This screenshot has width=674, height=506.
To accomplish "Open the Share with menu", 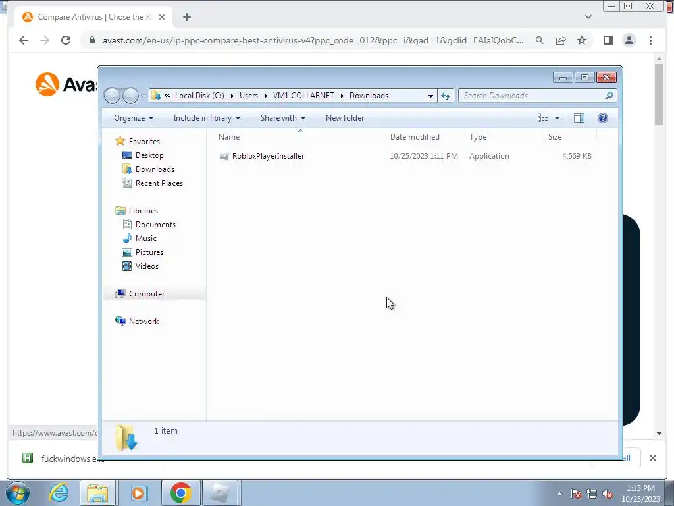I will pyautogui.click(x=283, y=118).
